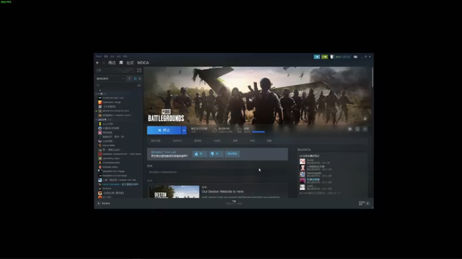Select Resident Evil Re:Verse in library
The image size is (462, 259).
coord(114,176)
